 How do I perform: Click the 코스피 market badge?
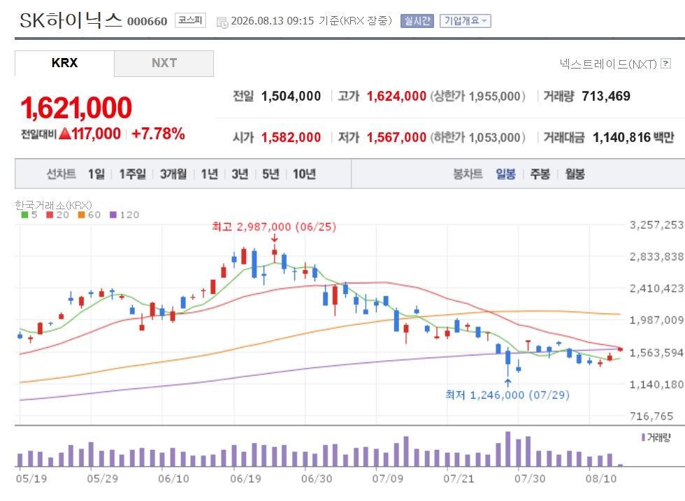pyautogui.click(x=190, y=20)
